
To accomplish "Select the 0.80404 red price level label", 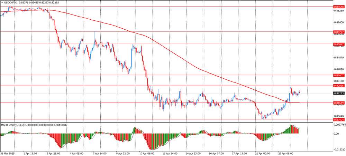I will (x=339, y=120).
